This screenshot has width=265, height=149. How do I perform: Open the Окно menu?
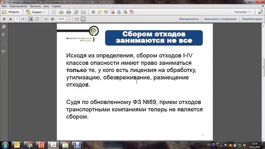point(46,6)
